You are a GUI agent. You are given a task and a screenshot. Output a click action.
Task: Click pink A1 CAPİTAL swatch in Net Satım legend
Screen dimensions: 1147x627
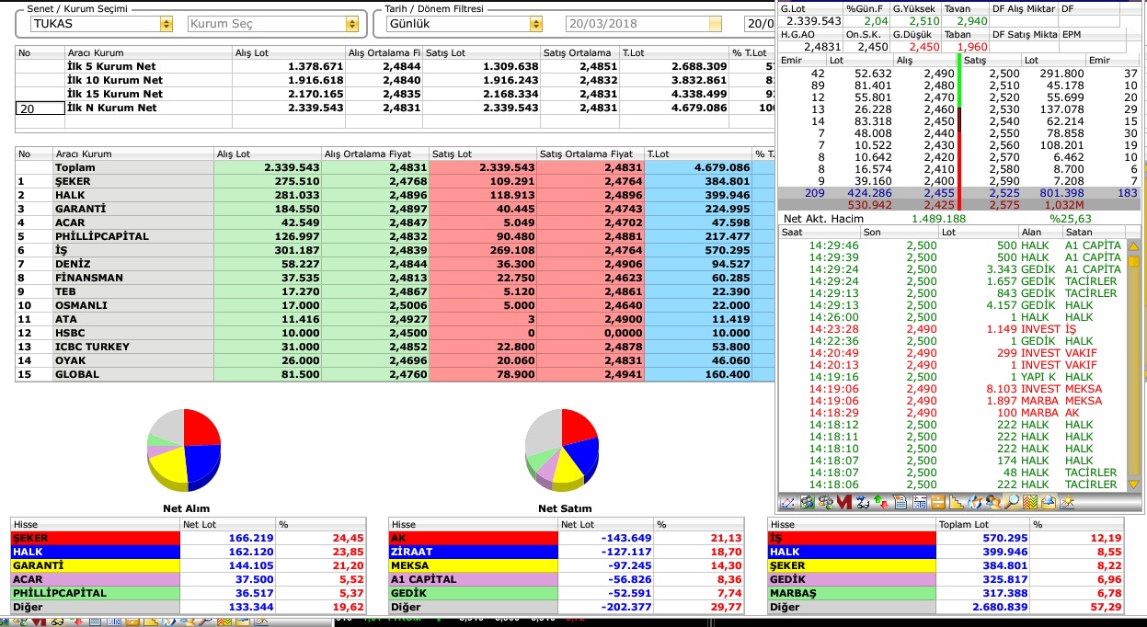[474, 579]
